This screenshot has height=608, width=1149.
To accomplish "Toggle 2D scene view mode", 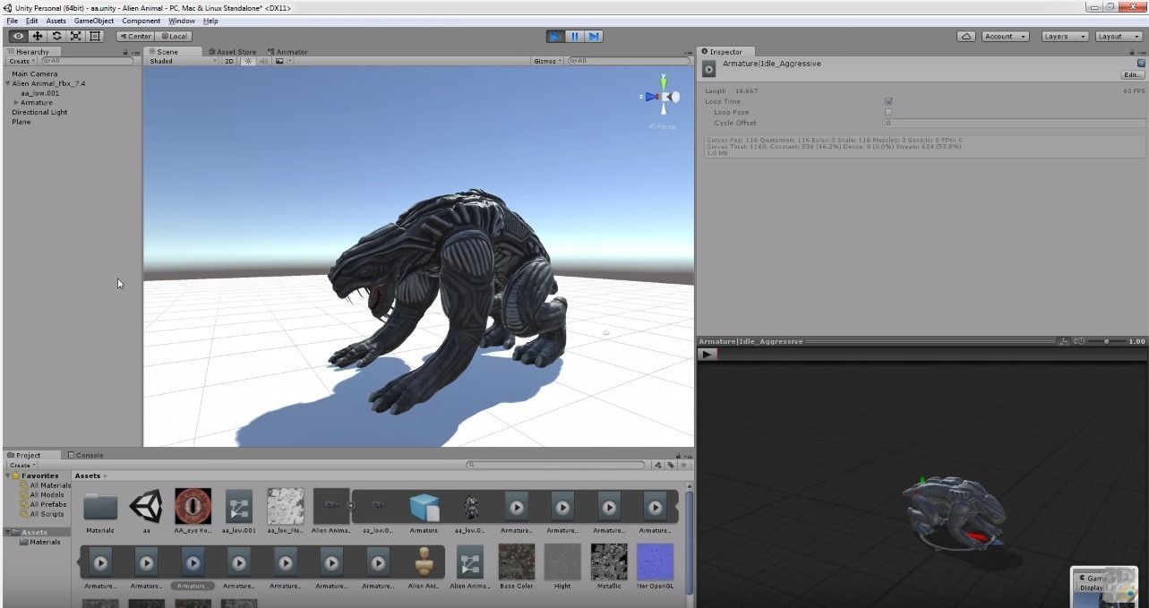I will tap(229, 61).
